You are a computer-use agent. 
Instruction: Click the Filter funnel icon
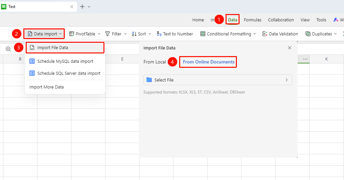coord(107,34)
